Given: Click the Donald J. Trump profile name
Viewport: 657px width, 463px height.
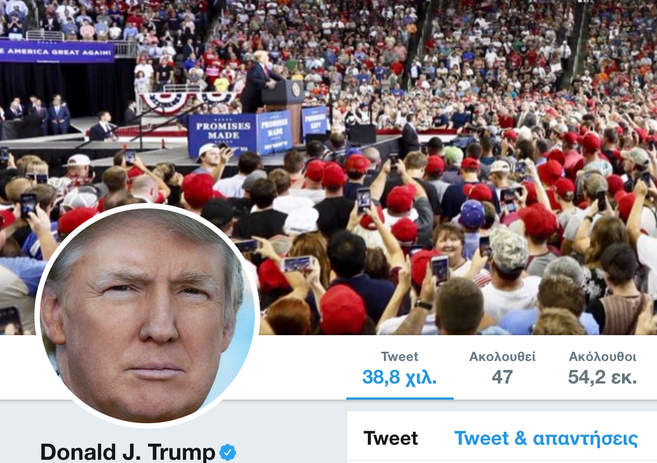Looking at the screenshot, I should [128, 452].
